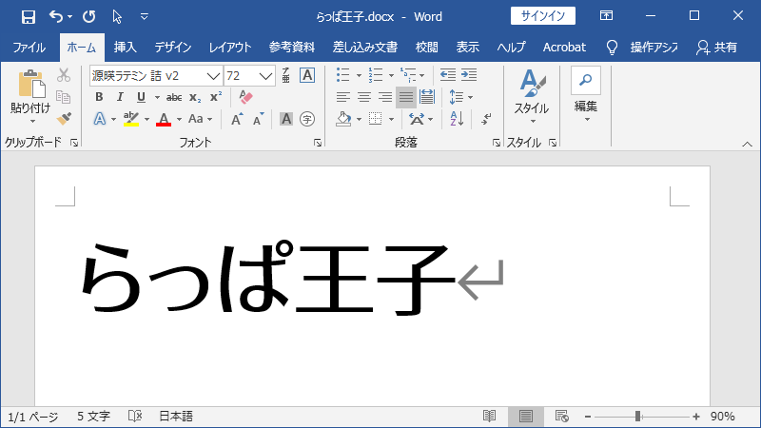761x428 pixels.
Task: Sort the paragraphs A to Z
Action: click(x=456, y=119)
